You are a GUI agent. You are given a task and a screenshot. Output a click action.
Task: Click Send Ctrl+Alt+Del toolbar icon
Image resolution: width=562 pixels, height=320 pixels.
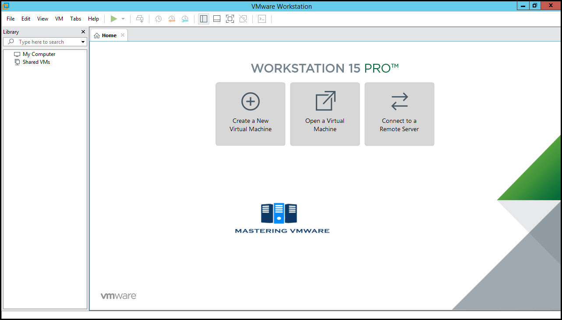tap(140, 19)
